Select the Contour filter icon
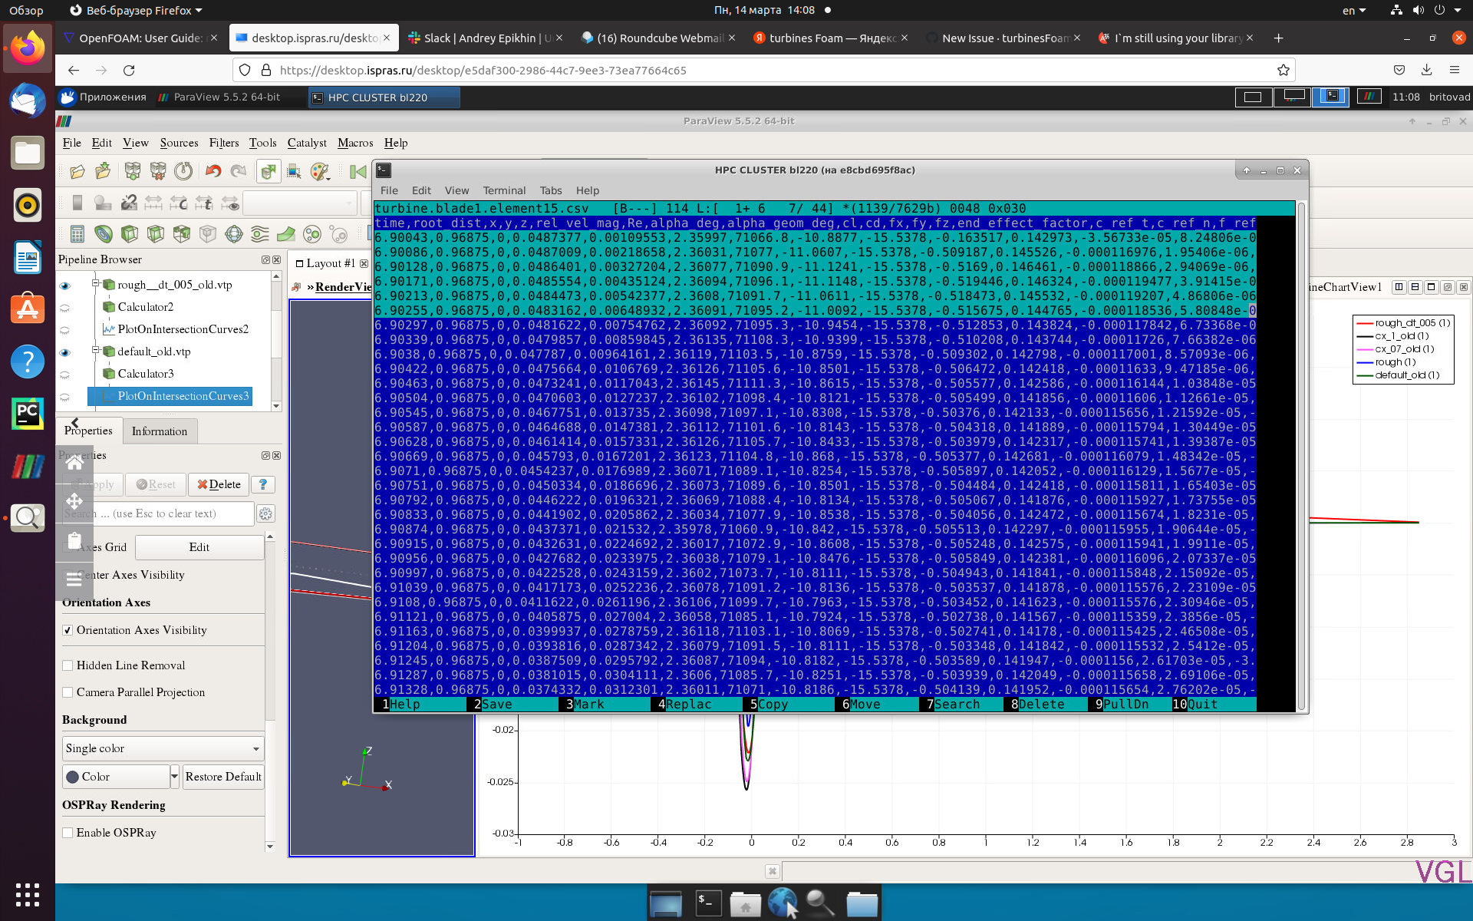 pos(104,234)
